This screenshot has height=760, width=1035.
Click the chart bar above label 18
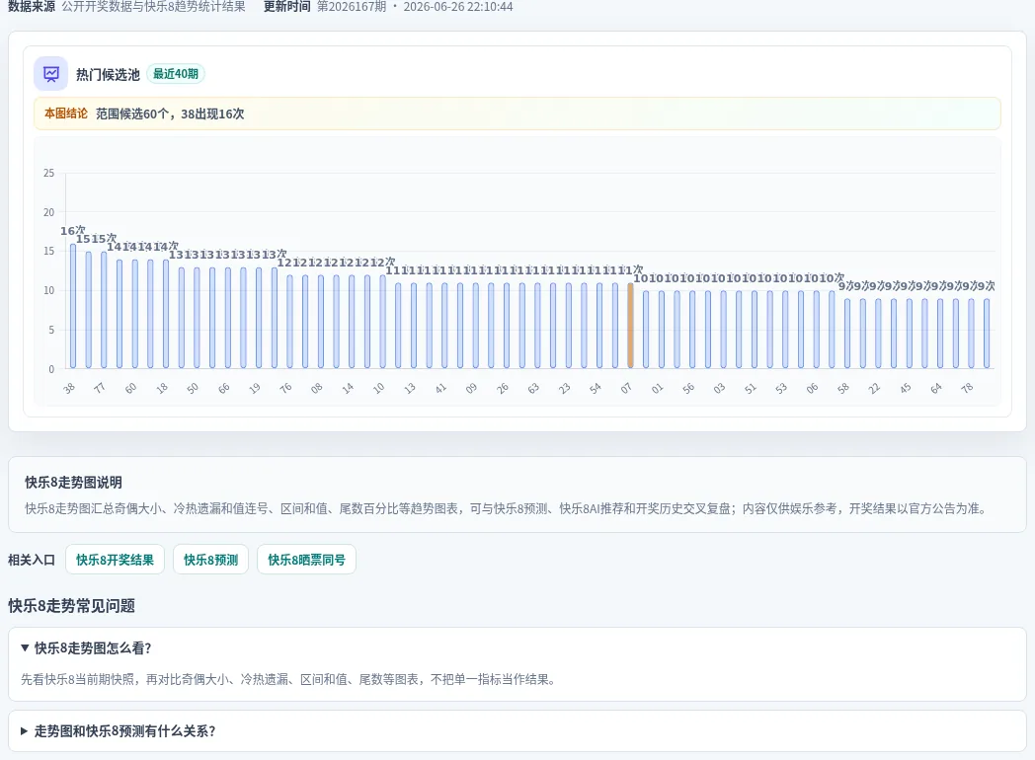(x=166, y=314)
